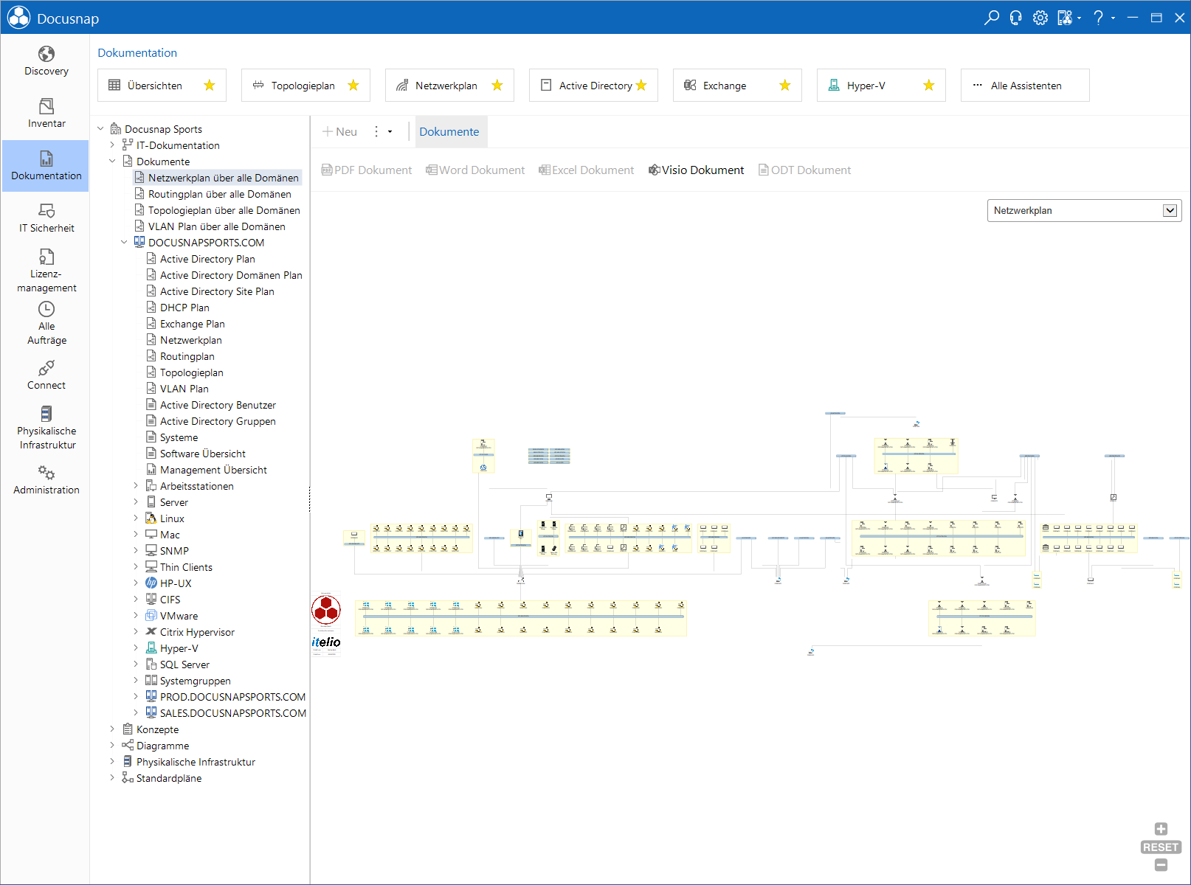The image size is (1191, 885).
Task: Toggle favorite star on Hyper-V assistant
Action: (x=929, y=86)
